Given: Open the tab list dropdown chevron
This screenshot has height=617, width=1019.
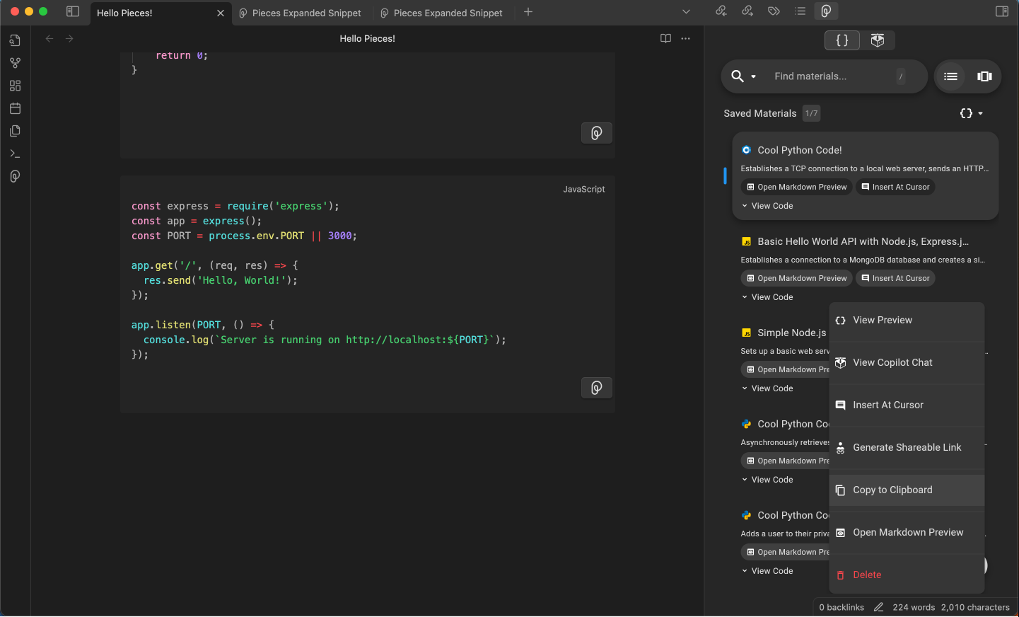Looking at the screenshot, I should (686, 12).
